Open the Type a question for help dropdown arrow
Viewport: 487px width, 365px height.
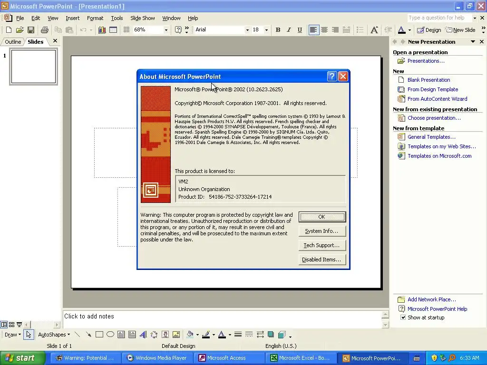pyautogui.click(x=475, y=18)
